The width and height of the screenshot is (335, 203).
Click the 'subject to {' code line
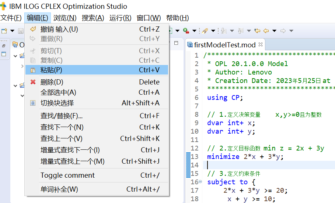231,182
